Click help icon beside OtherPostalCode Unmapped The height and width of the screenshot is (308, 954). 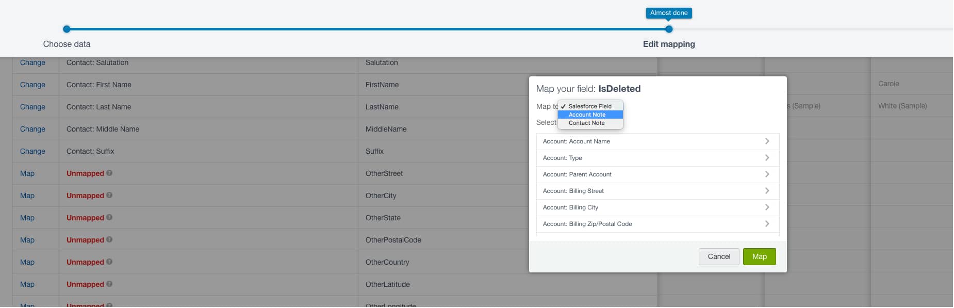[109, 240]
